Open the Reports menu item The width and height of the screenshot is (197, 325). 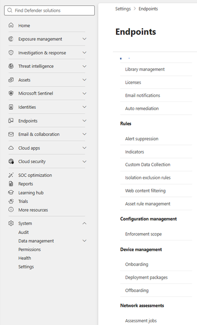26,184
